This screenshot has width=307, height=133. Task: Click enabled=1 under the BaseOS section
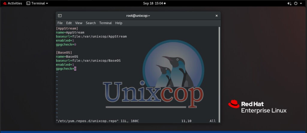coord(65,65)
